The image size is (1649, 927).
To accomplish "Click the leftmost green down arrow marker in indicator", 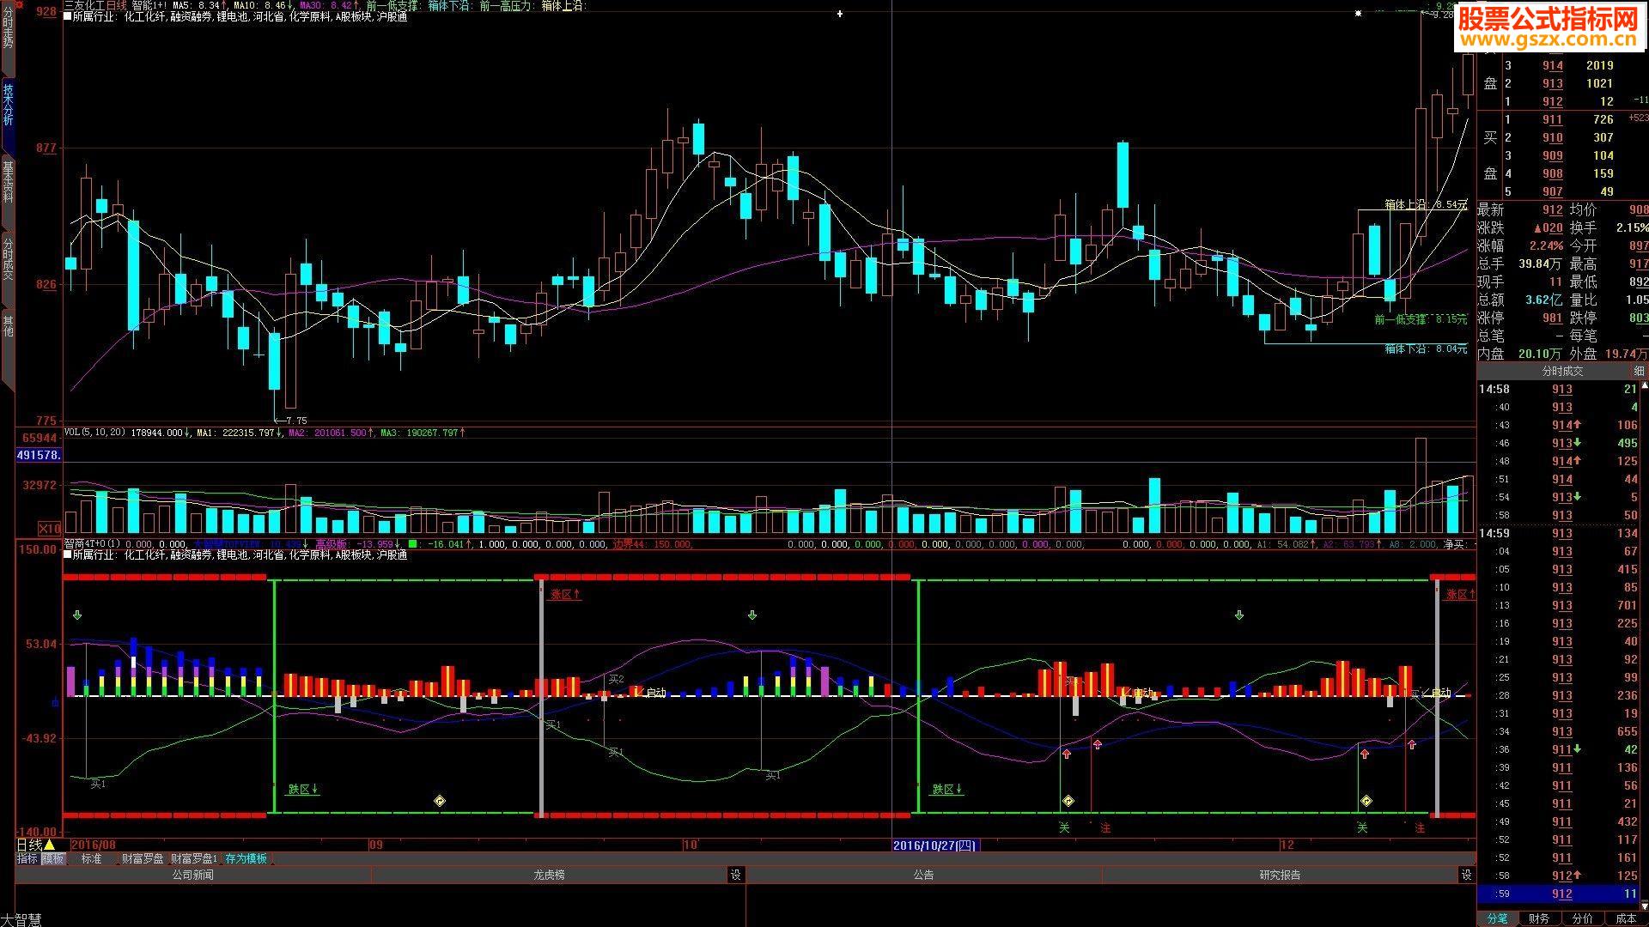I will point(77,615).
